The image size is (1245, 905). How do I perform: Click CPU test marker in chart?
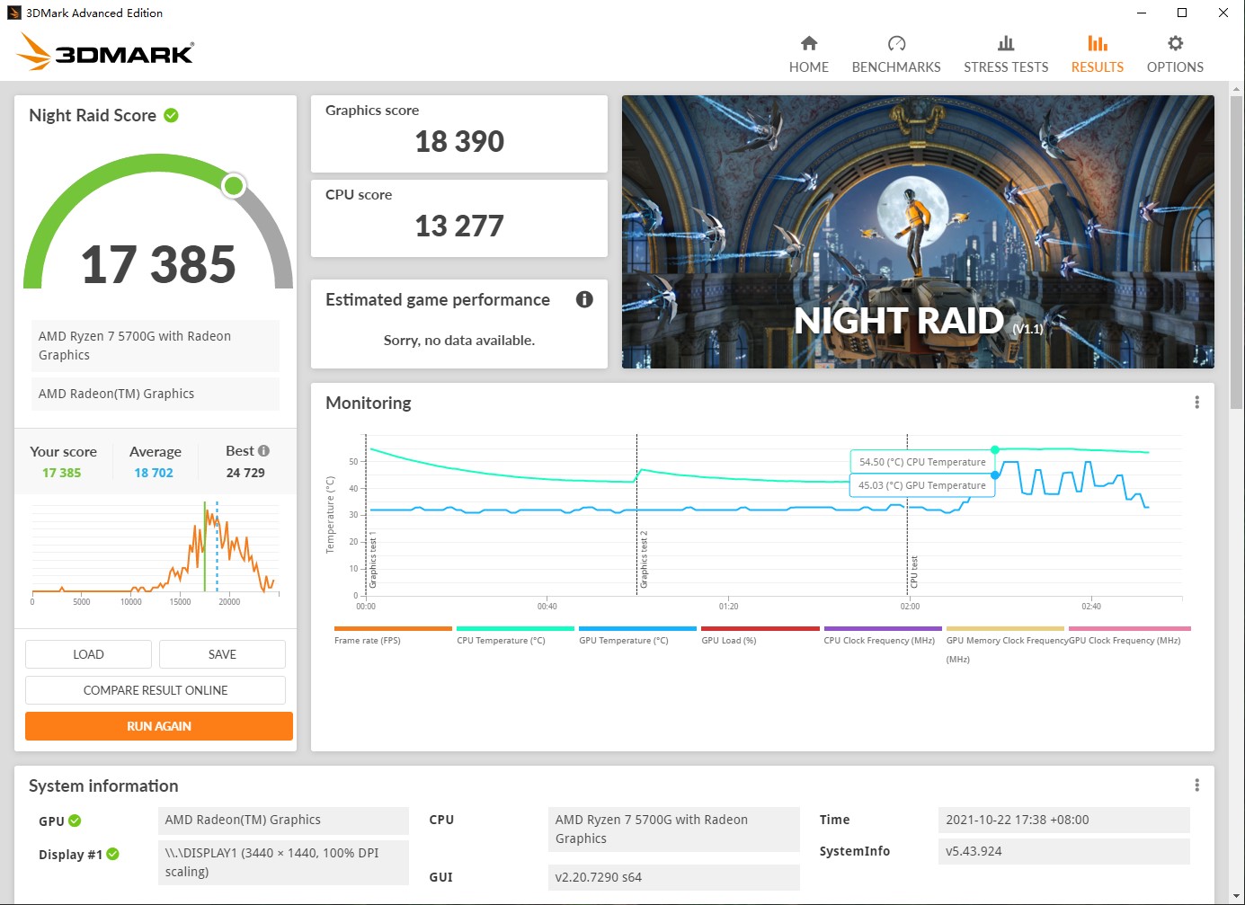[x=913, y=572]
